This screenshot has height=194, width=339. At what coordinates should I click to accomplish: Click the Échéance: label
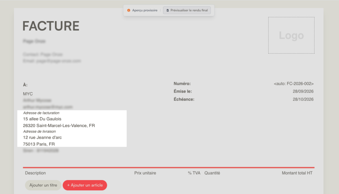(184, 99)
